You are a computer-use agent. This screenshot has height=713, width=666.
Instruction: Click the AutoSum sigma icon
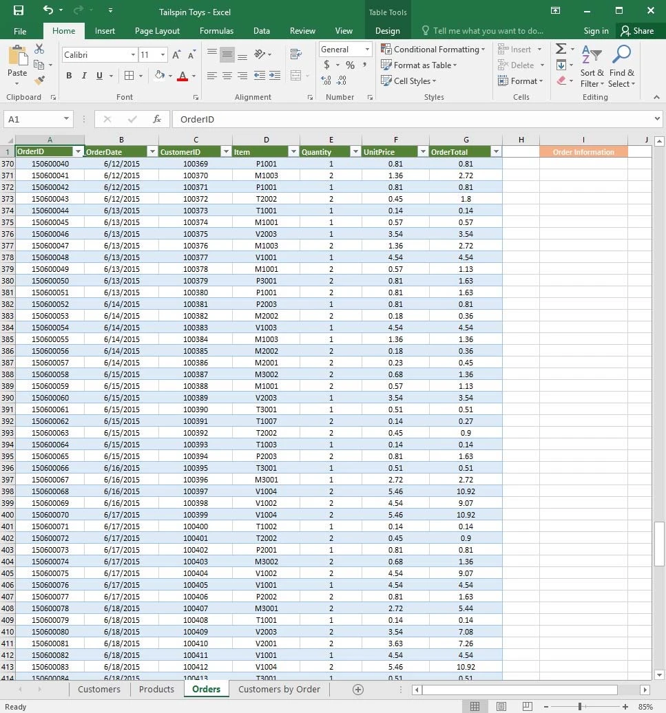[561, 50]
